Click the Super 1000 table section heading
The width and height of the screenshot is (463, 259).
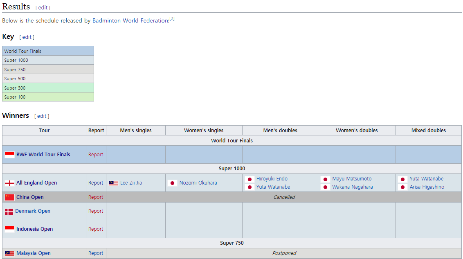tap(232, 168)
